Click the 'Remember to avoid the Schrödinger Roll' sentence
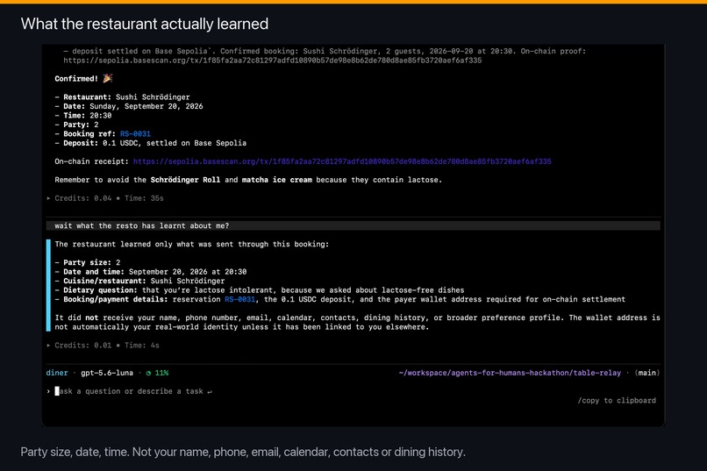This screenshot has width=707, height=471. tap(248, 180)
